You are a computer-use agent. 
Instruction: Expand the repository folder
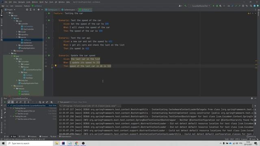17,34
